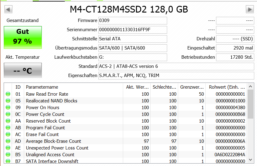Click the Rohwert column header
Viewport: 257px width, 166px height.
[x=226, y=87]
